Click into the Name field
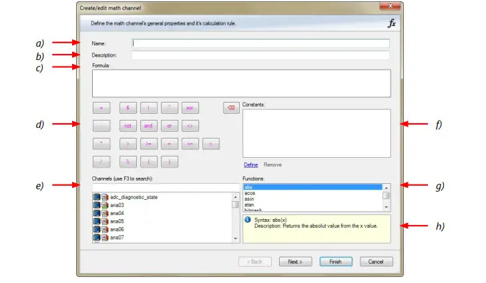The height and width of the screenshot is (283, 486). (260, 43)
